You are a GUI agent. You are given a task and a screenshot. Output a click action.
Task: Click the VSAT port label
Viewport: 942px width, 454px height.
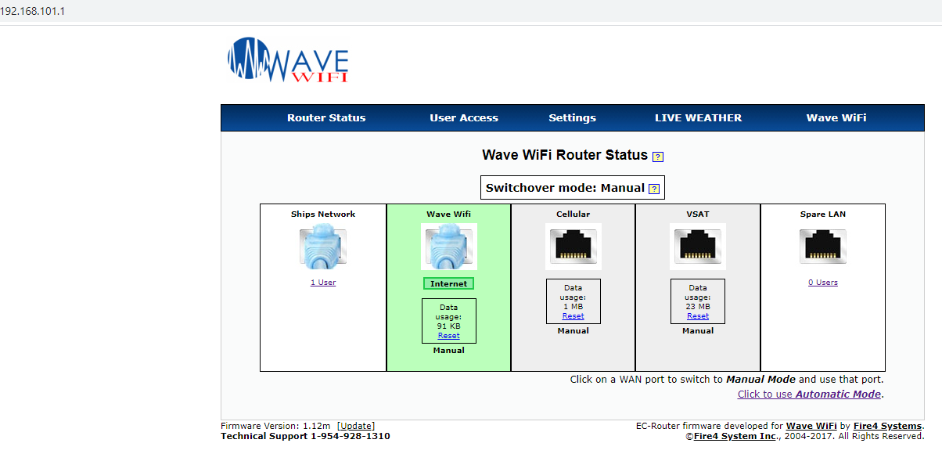tap(698, 214)
